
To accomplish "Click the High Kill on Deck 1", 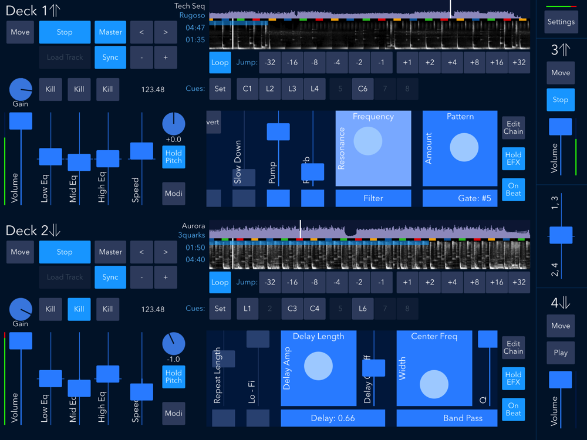I will [108, 89].
